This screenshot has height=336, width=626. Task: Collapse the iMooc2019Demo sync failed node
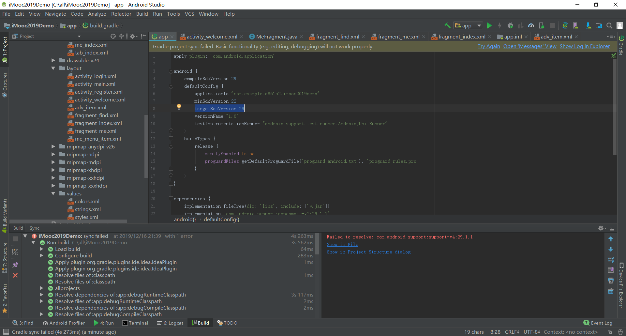(x=25, y=236)
